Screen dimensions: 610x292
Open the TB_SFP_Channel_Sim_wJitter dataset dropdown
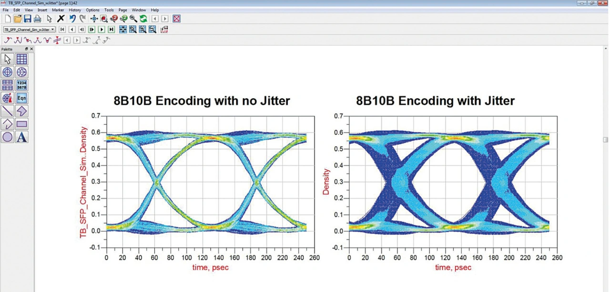[x=30, y=29]
